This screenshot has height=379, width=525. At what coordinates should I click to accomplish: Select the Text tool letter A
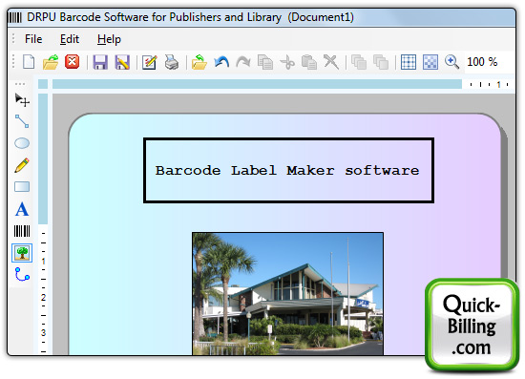(x=22, y=209)
